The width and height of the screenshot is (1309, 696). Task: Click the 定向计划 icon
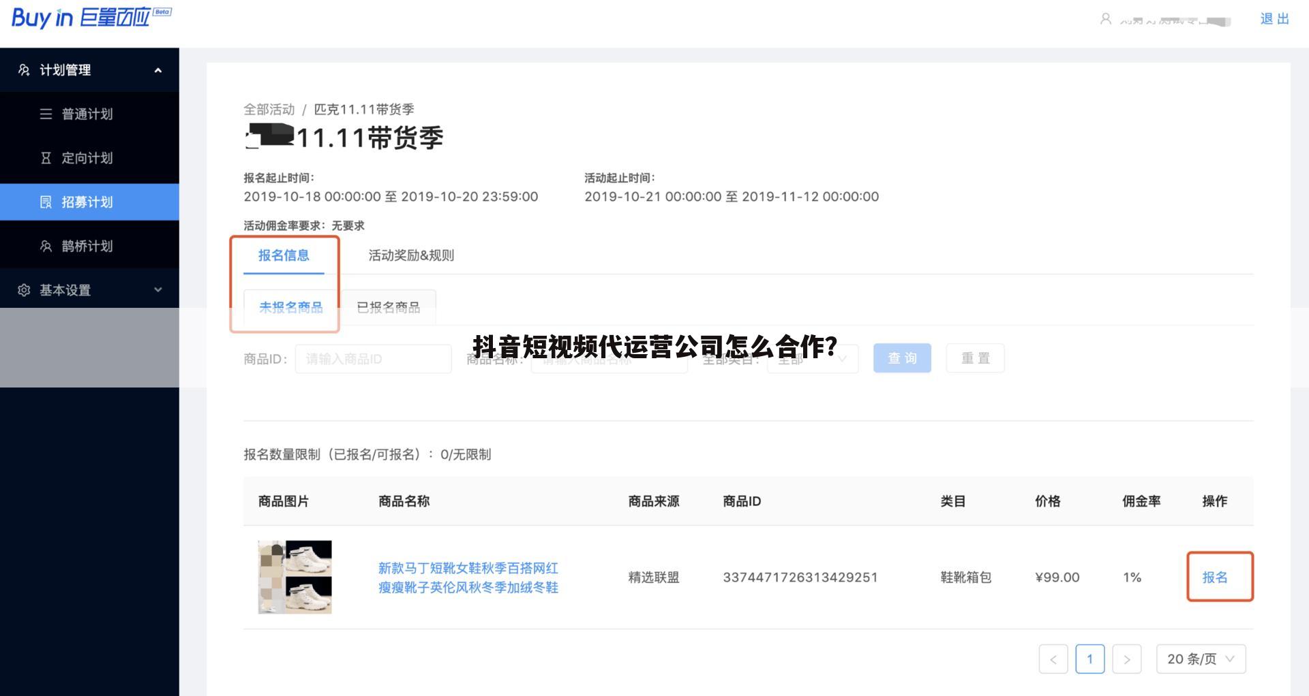point(46,158)
